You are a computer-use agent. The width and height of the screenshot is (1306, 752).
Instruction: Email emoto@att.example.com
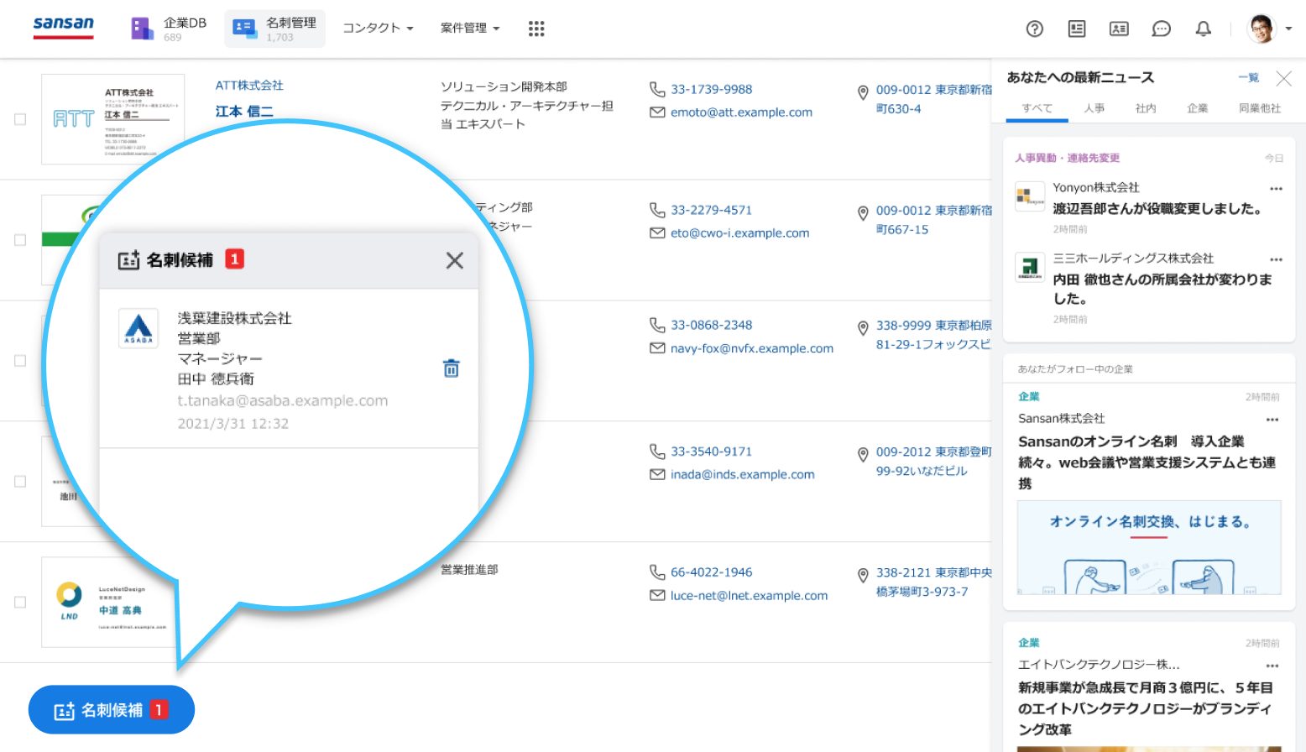[741, 112]
